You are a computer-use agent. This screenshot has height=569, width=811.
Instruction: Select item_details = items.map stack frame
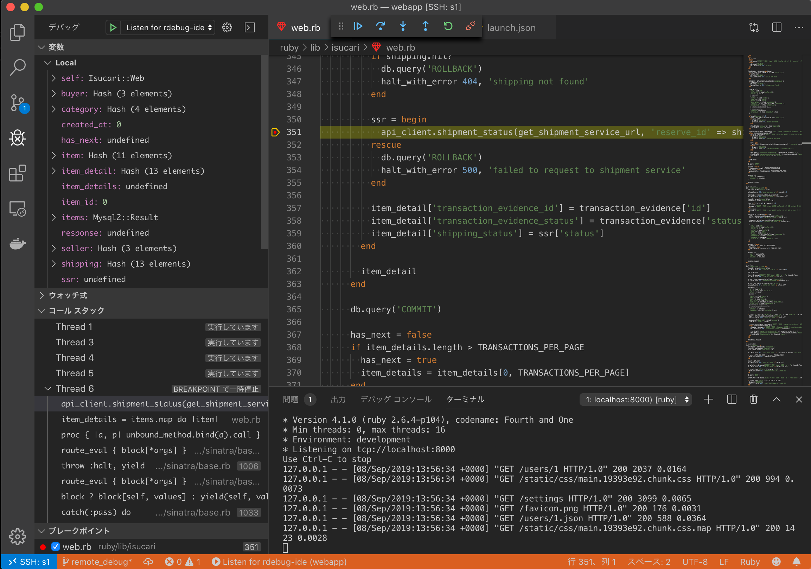pos(151,419)
